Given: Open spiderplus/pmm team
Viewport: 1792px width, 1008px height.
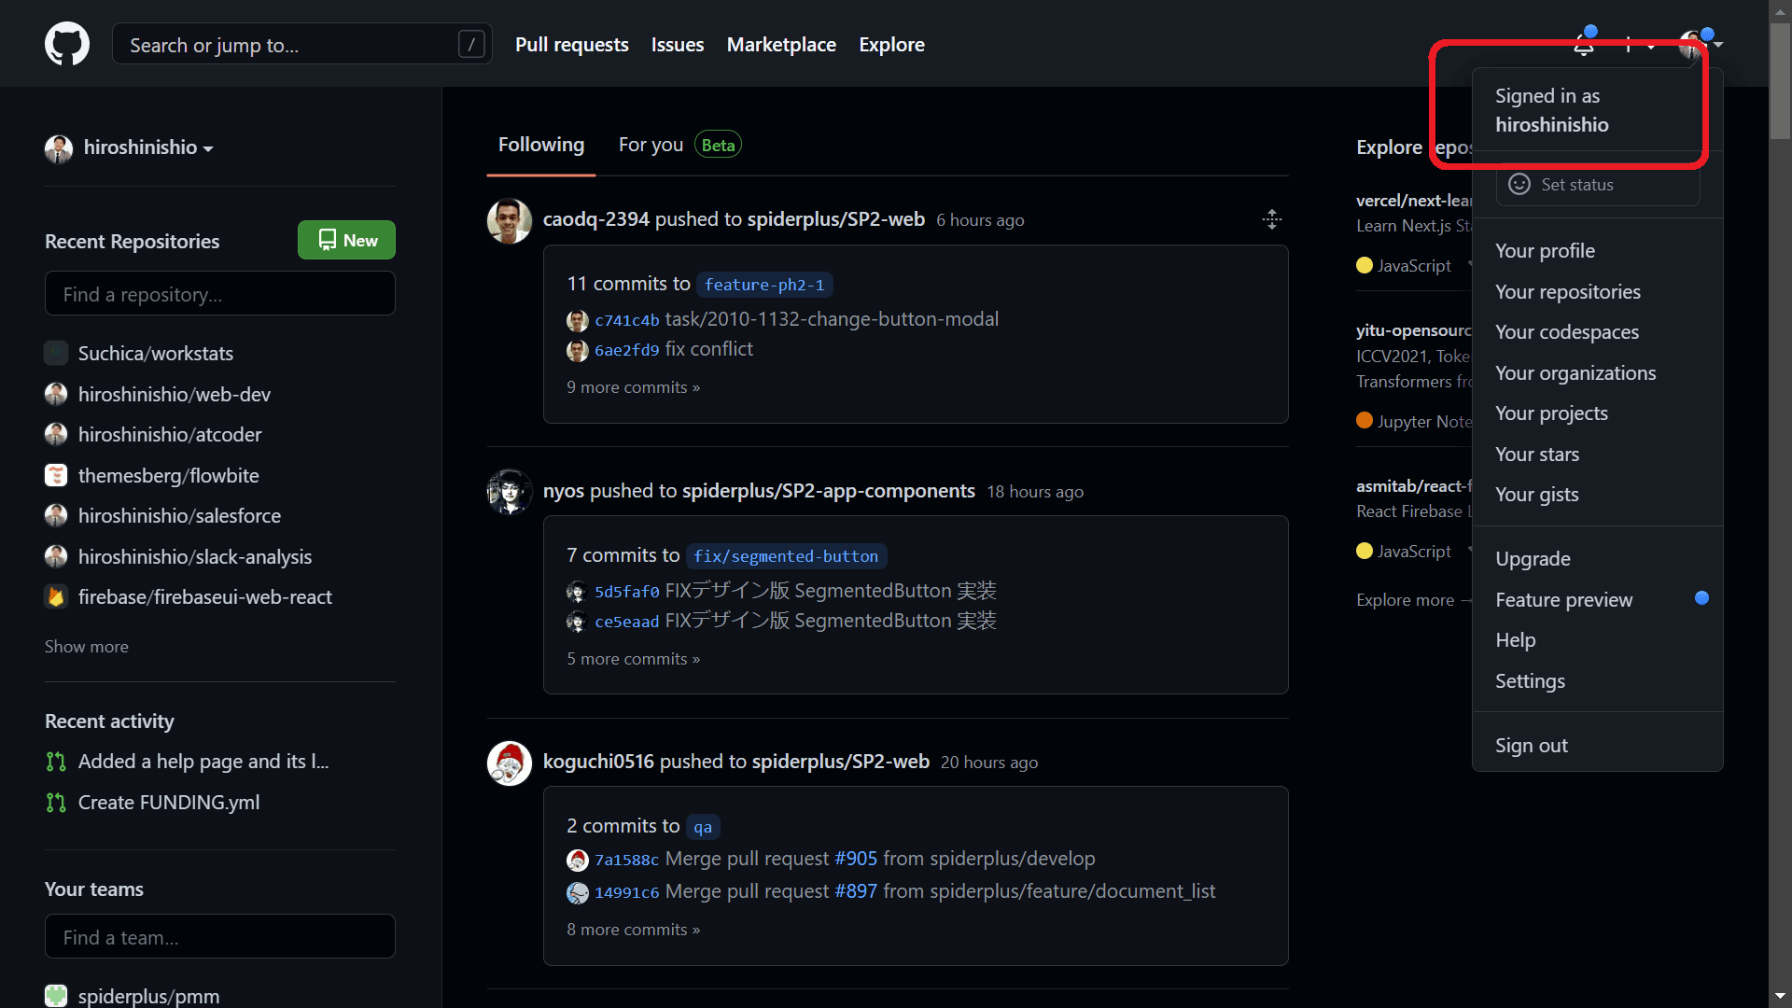Looking at the screenshot, I should 149,996.
